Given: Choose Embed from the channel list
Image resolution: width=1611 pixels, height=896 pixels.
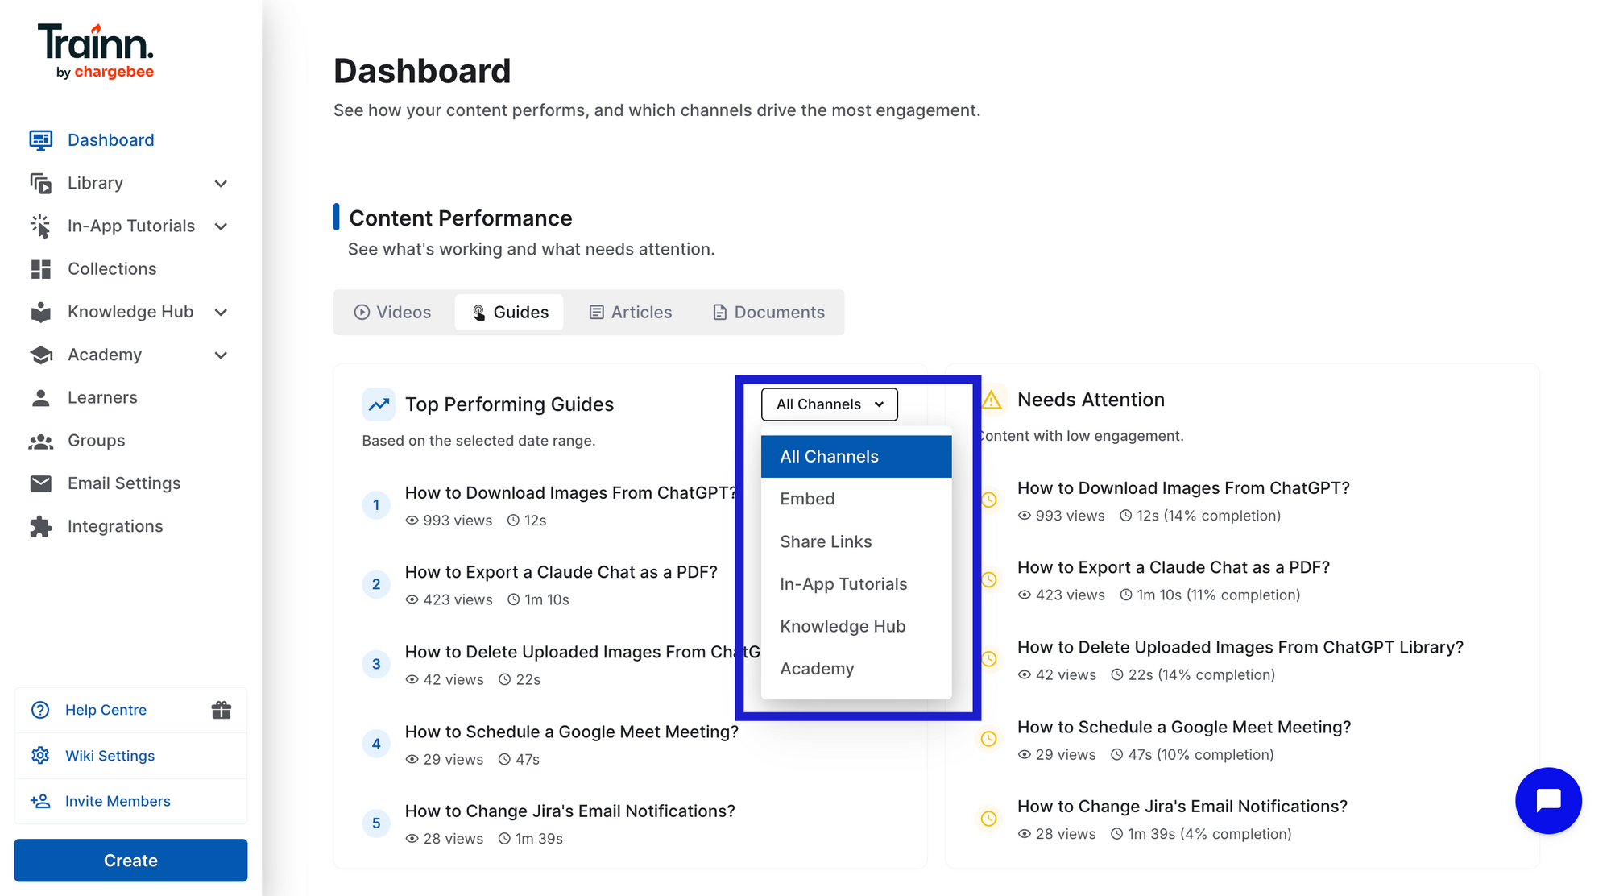Looking at the screenshot, I should (855, 499).
